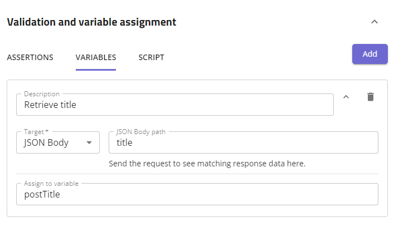The height and width of the screenshot is (227, 394).
Task: Open the ASSERTIONS tab
Action: coord(30,57)
